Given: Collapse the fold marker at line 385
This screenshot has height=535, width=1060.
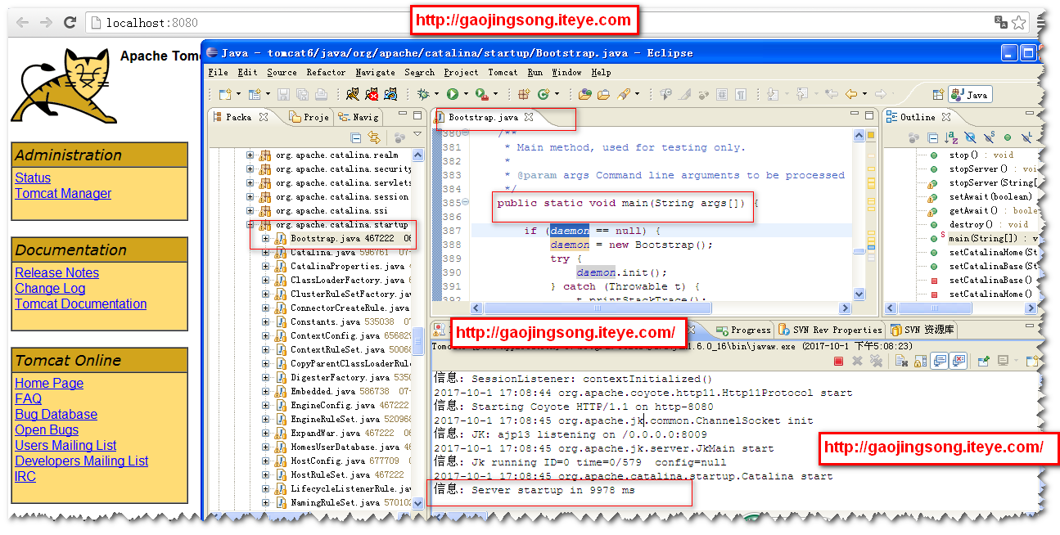Looking at the screenshot, I should click(465, 202).
